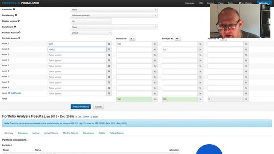The width and height of the screenshot is (274, 154).
Task: Open the Tools menu in the header
Action: (x=231, y=3)
